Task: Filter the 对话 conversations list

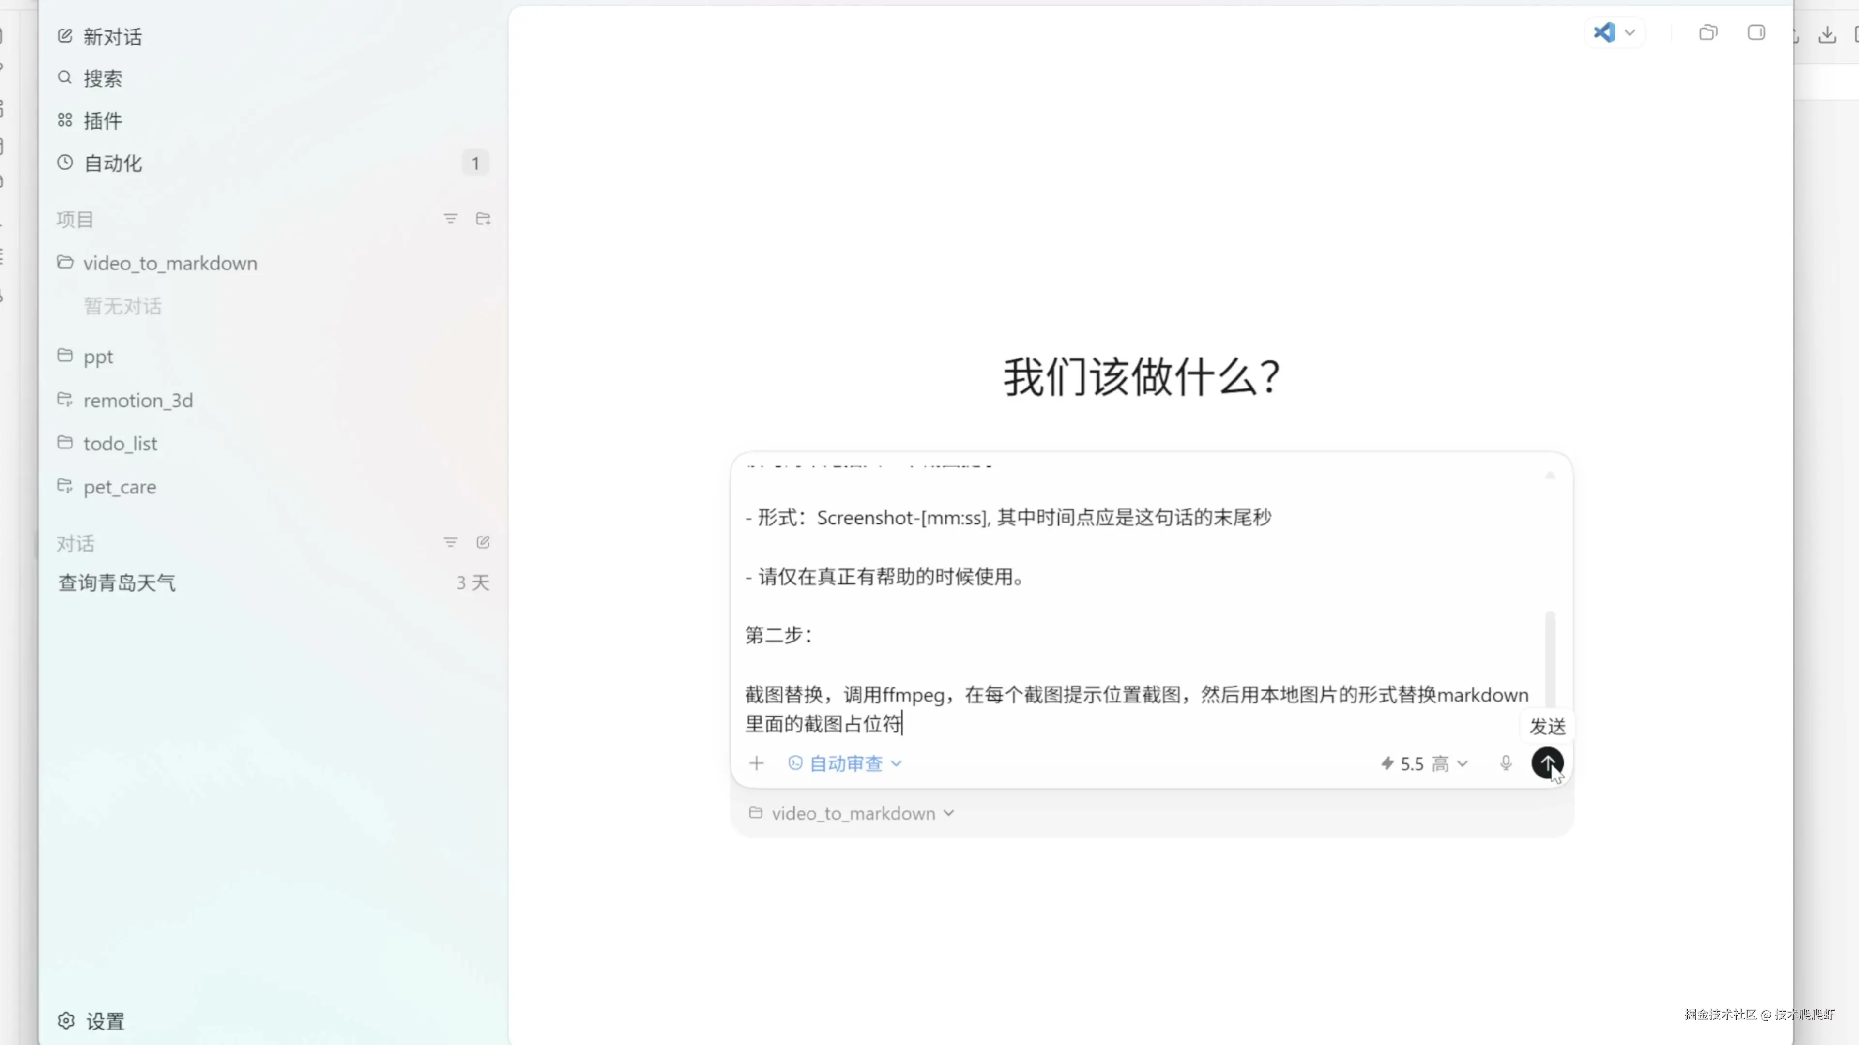Action: coord(450,542)
